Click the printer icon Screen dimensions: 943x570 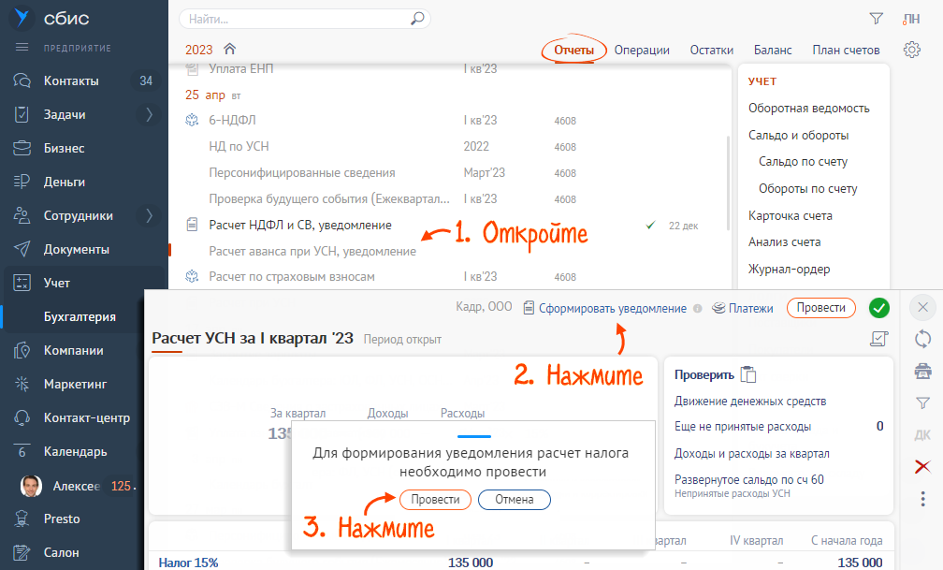pos(922,372)
